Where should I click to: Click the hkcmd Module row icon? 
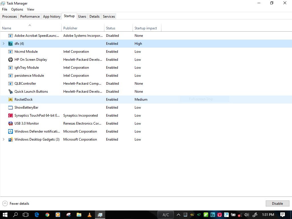coord(11,52)
